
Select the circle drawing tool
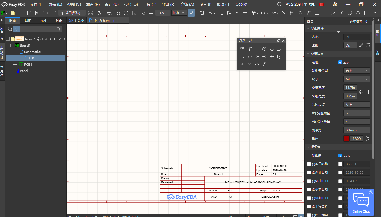(x=350, y=13)
